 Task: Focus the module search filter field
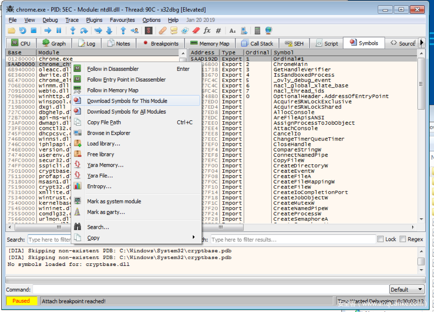[49, 239]
